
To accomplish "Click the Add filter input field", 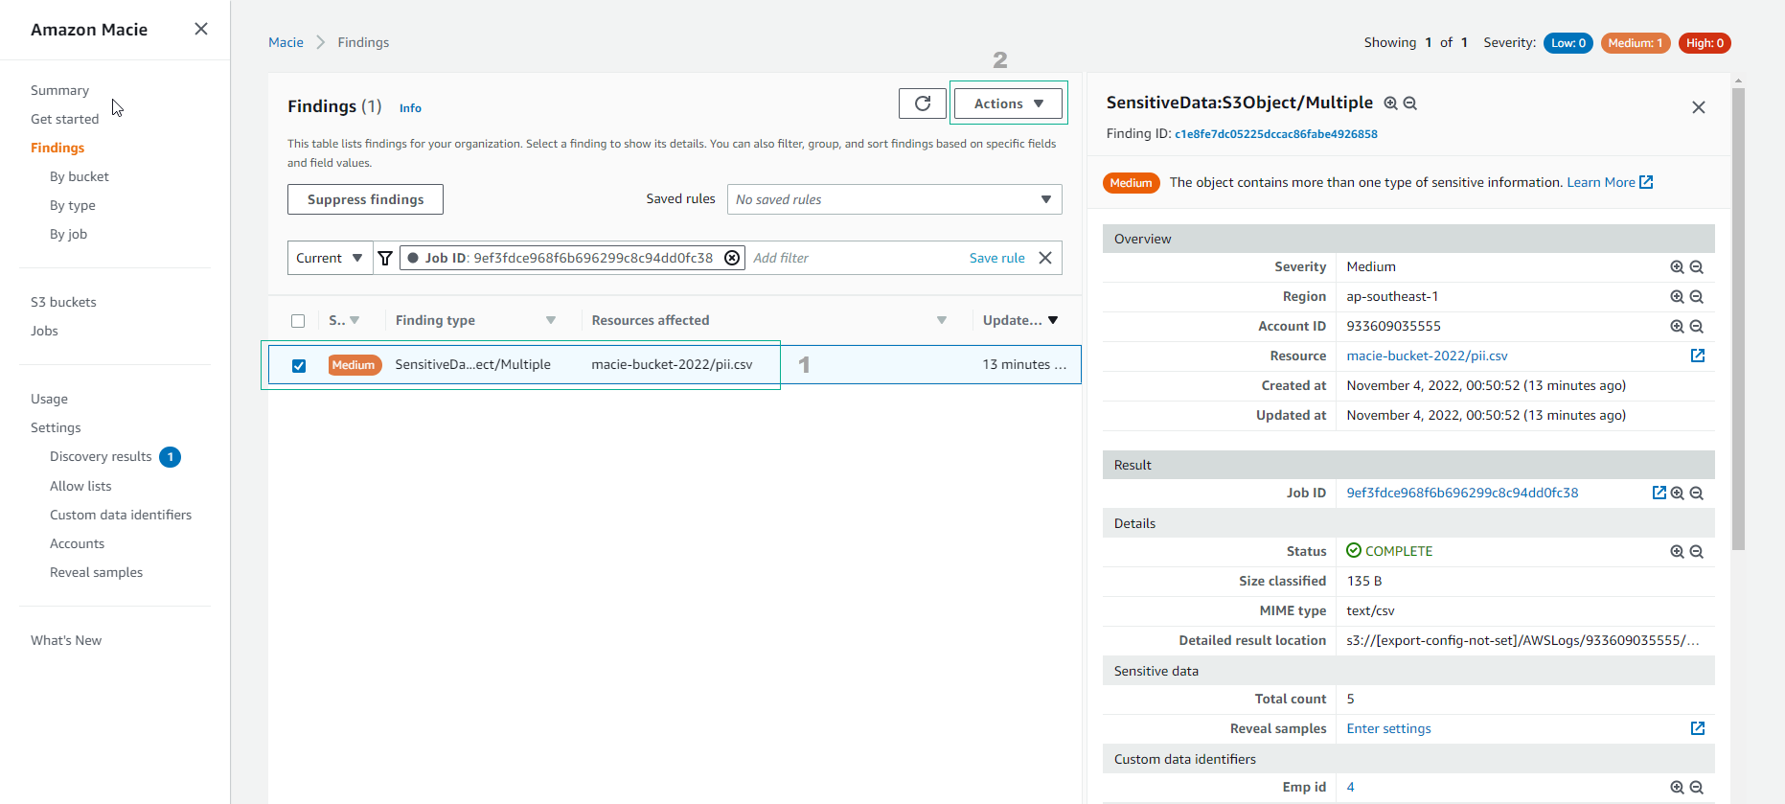I will coord(853,258).
